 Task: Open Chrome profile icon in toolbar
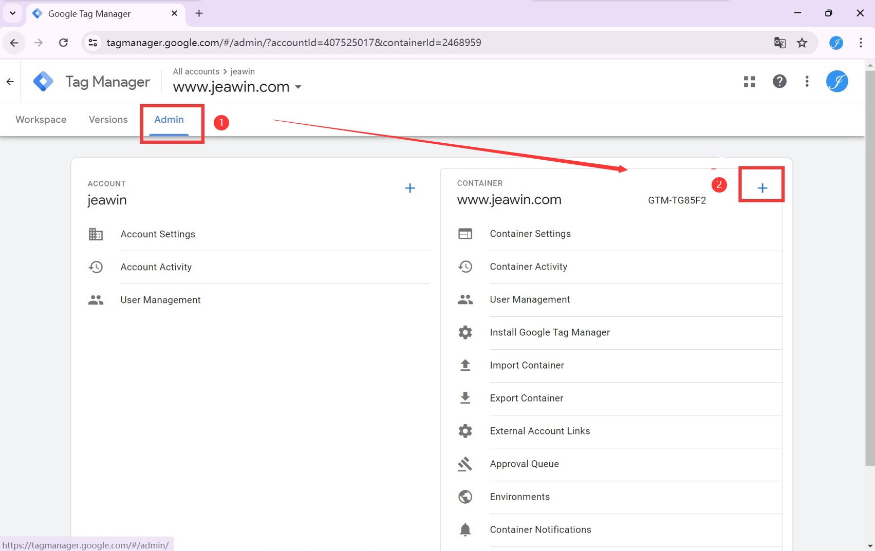[836, 43]
